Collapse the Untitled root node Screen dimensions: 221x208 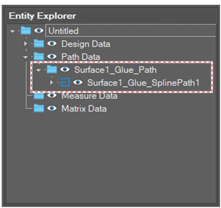[12, 31]
